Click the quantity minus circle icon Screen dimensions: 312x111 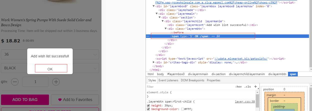click(x=15, y=82)
